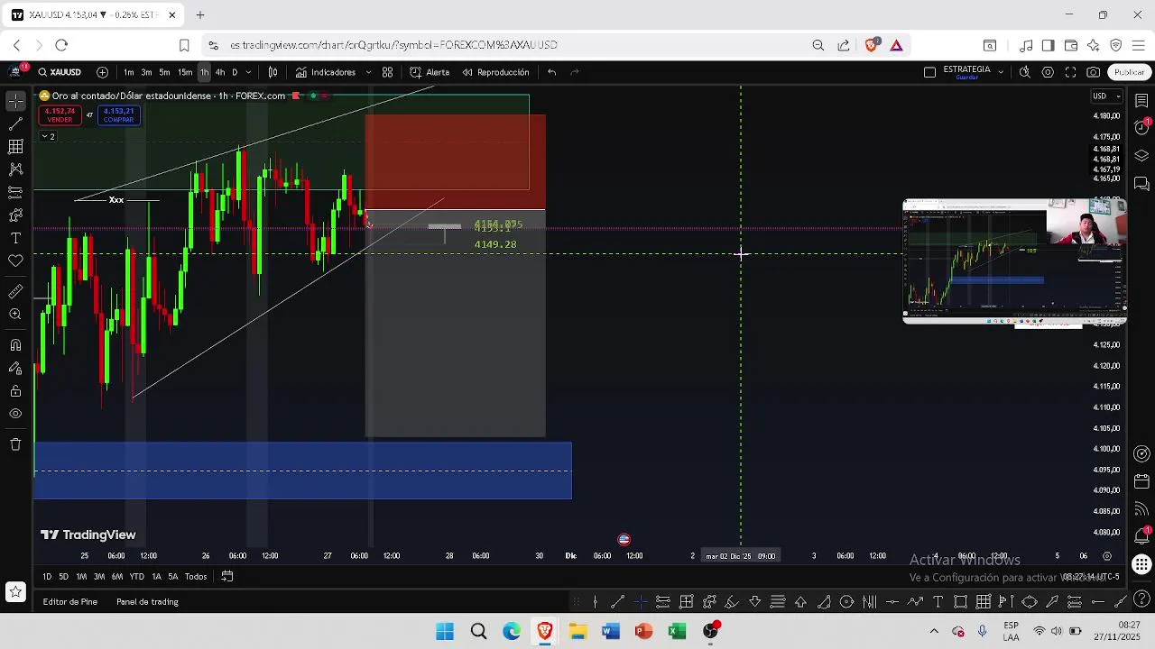Click the VENDER 4.152,74 button
Screen dimensions: 1155x649
(x=60, y=115)
